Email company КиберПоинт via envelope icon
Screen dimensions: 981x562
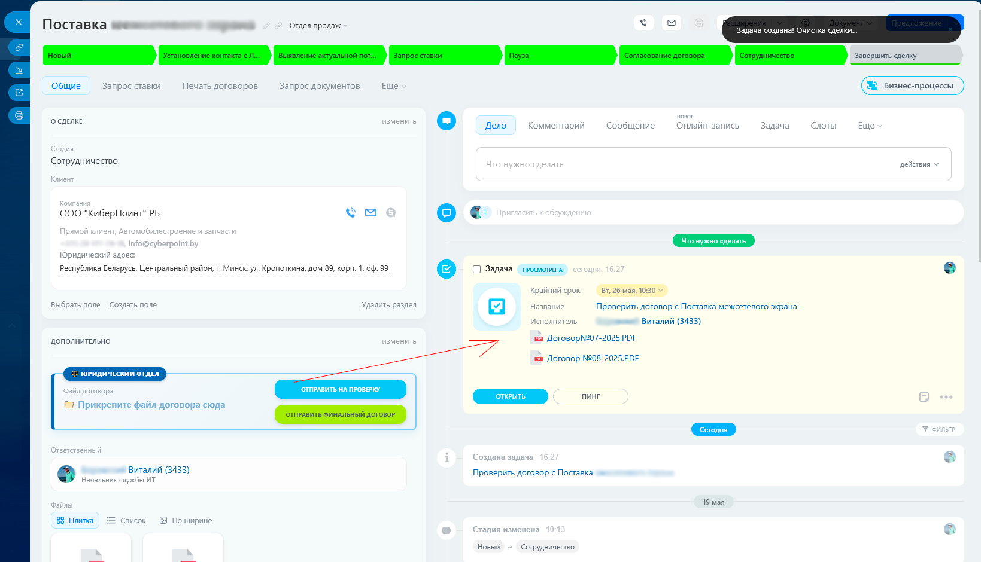pyautogui.click(x=371, y=212)
